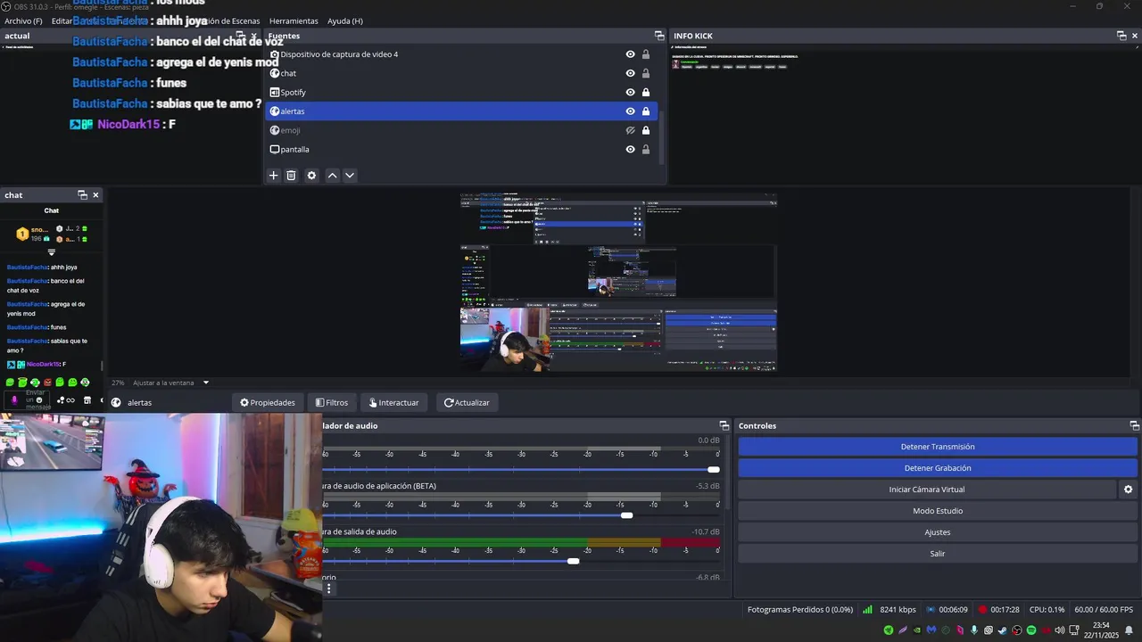Unlock the alertas source
This screenshot has width=1142, height=642.
[646, 111]
